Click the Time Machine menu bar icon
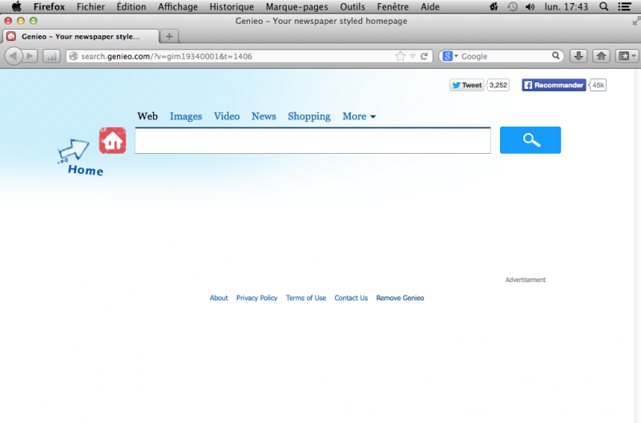Viewport: 641px width, 423px height. tap(512, 6)
